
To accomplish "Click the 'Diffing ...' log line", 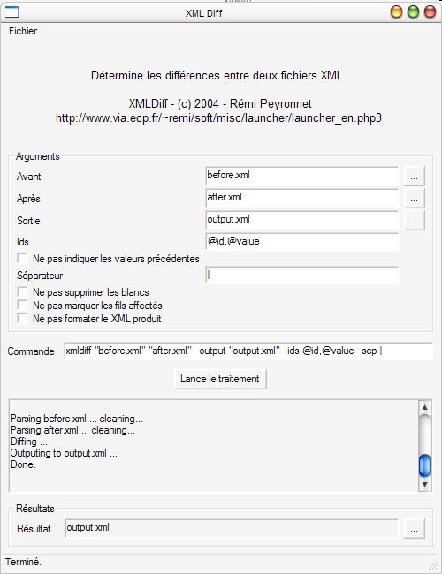I will (x=29, y=442).
